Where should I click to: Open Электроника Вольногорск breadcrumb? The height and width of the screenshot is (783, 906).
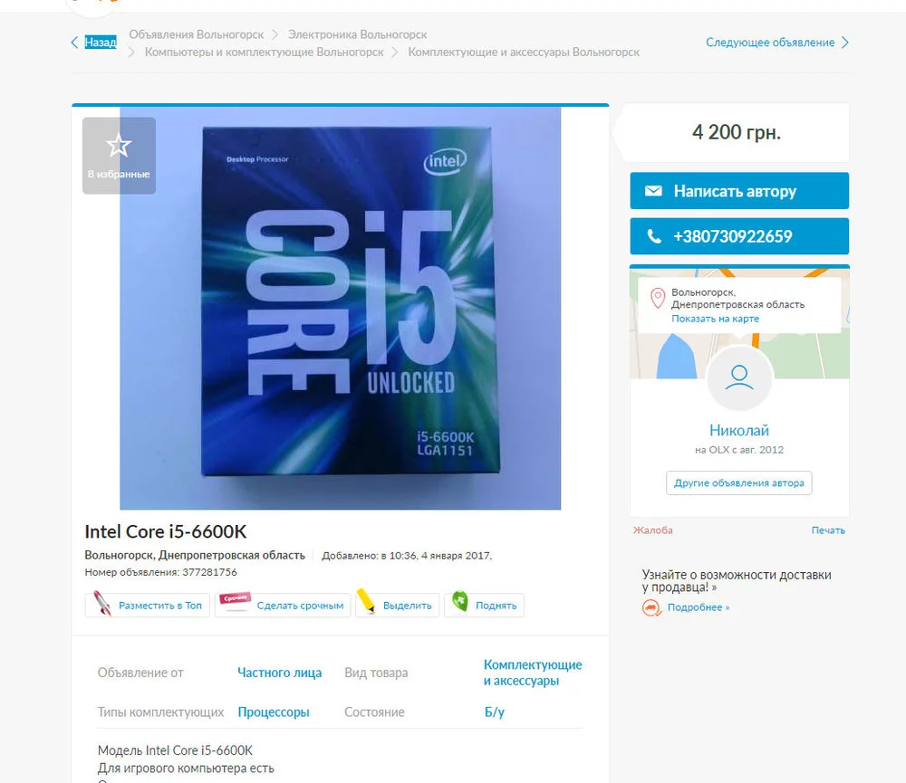(357, 34)
